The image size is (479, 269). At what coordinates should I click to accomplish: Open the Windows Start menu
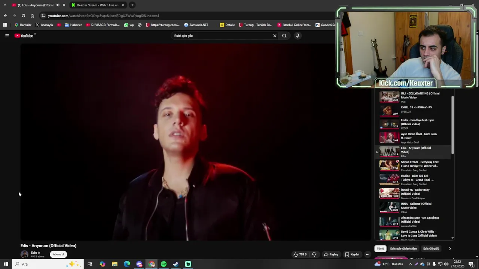[6, 264]
